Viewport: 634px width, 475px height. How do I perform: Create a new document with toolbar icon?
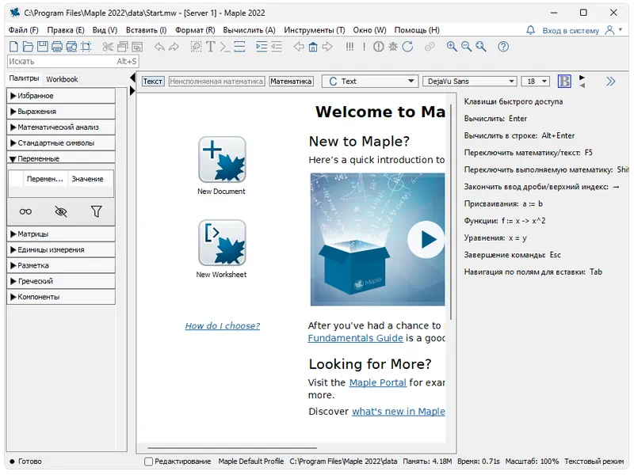click(x=13, y=47)
